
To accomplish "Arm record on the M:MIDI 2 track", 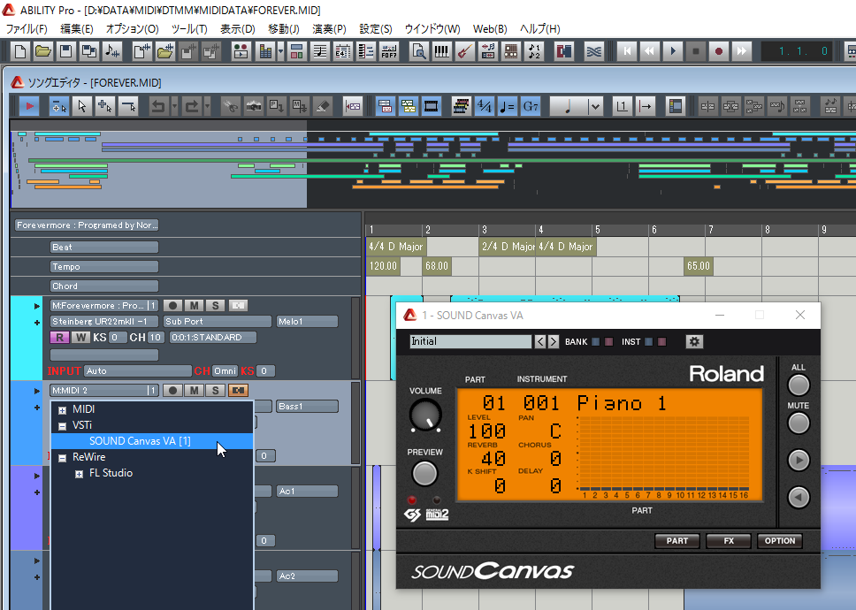I will point(172,391).
